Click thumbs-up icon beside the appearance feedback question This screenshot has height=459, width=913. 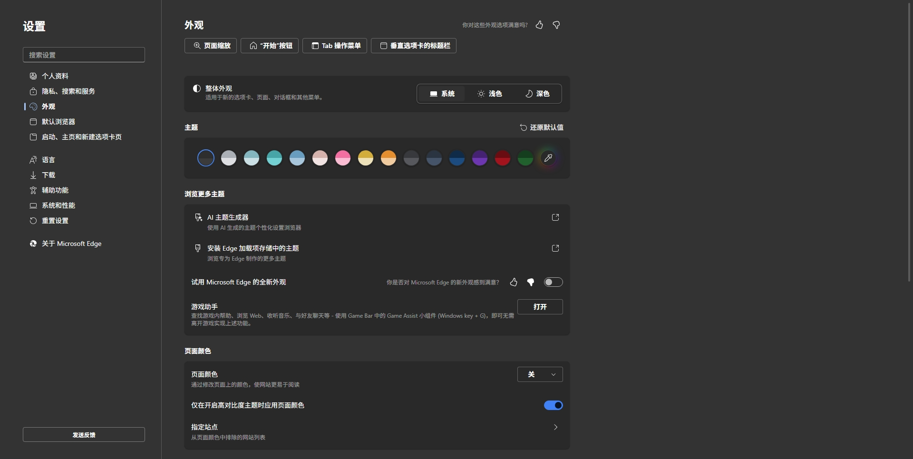tap(539, 25)
